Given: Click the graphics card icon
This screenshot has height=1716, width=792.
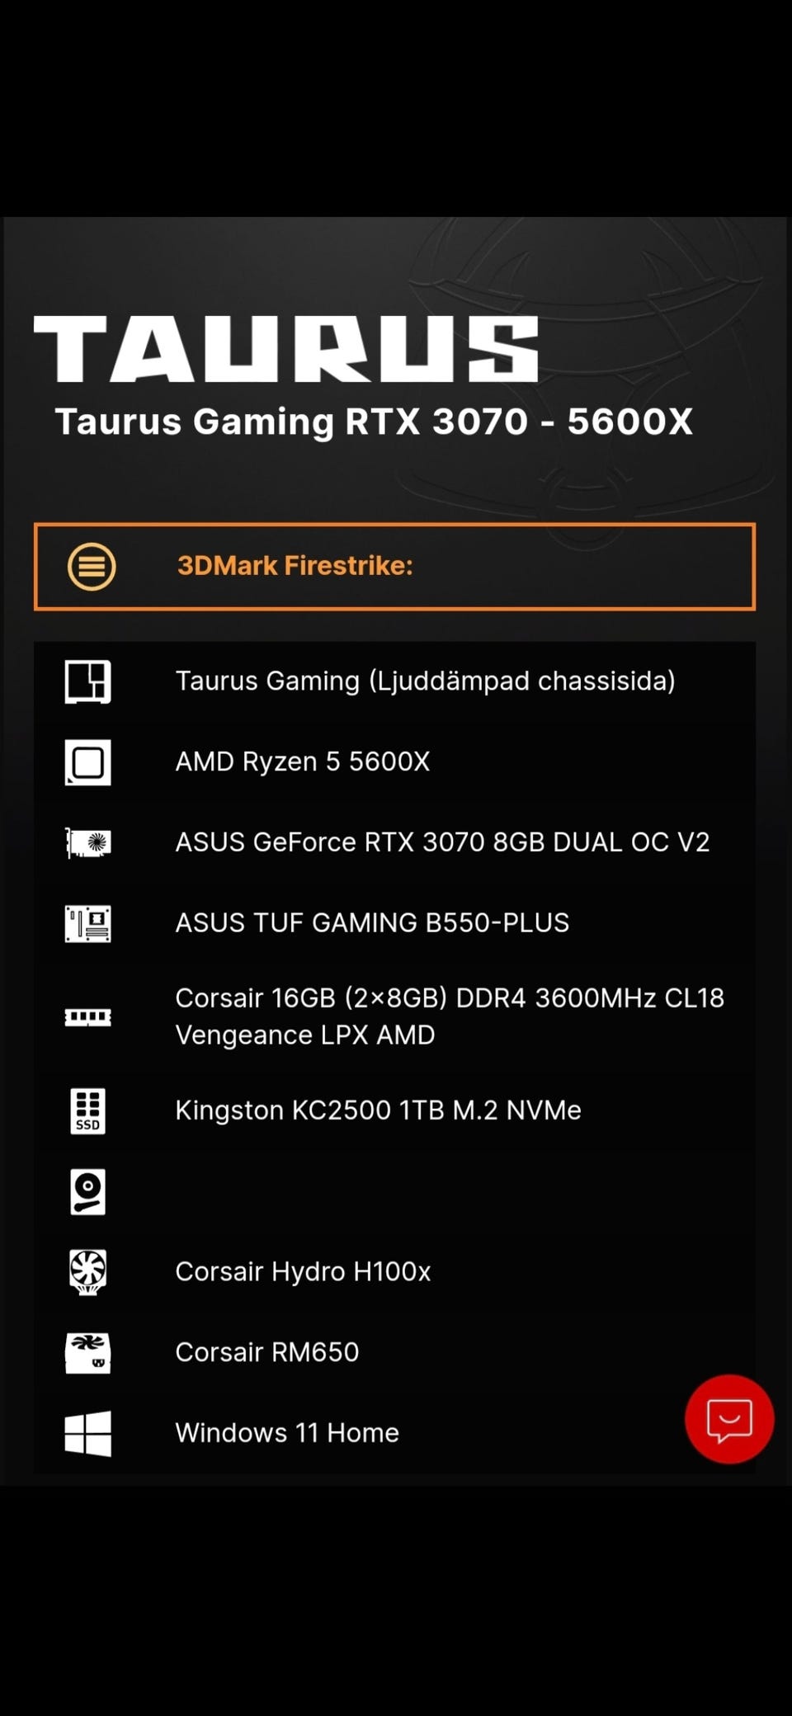Looking at the screenshot, I should [x=87, y=842].
